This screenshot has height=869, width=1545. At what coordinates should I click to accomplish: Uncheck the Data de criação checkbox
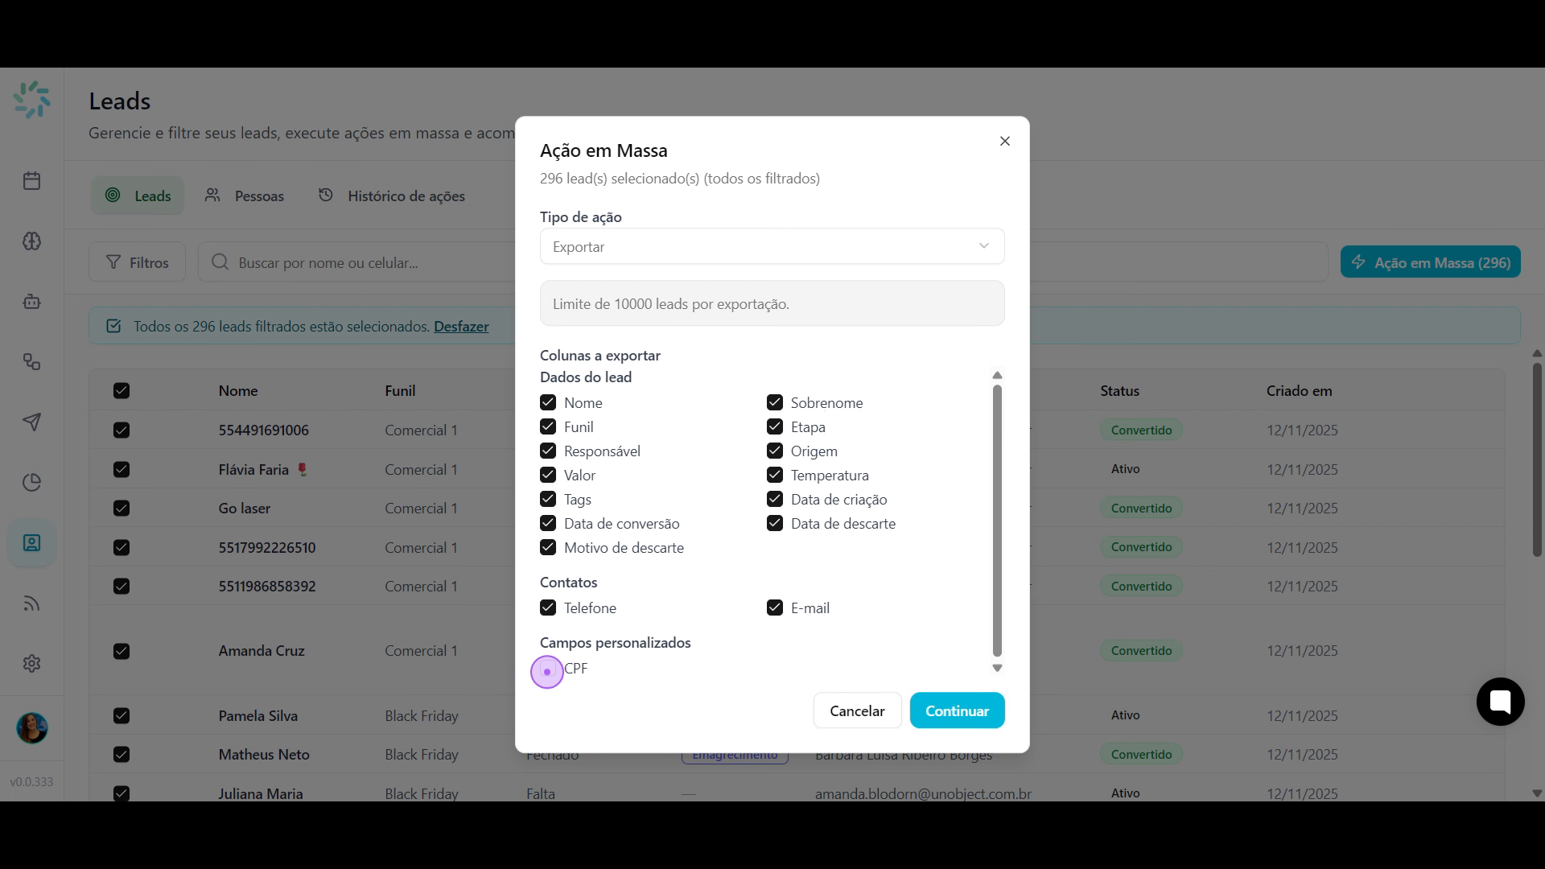[x=775, y=499]
